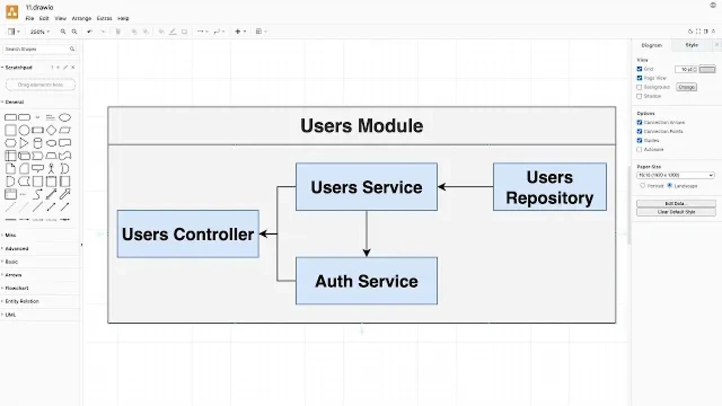Viewport: 722px width, 406px height.
Task: Click the To Front toolbar icon
Action: 134,32
